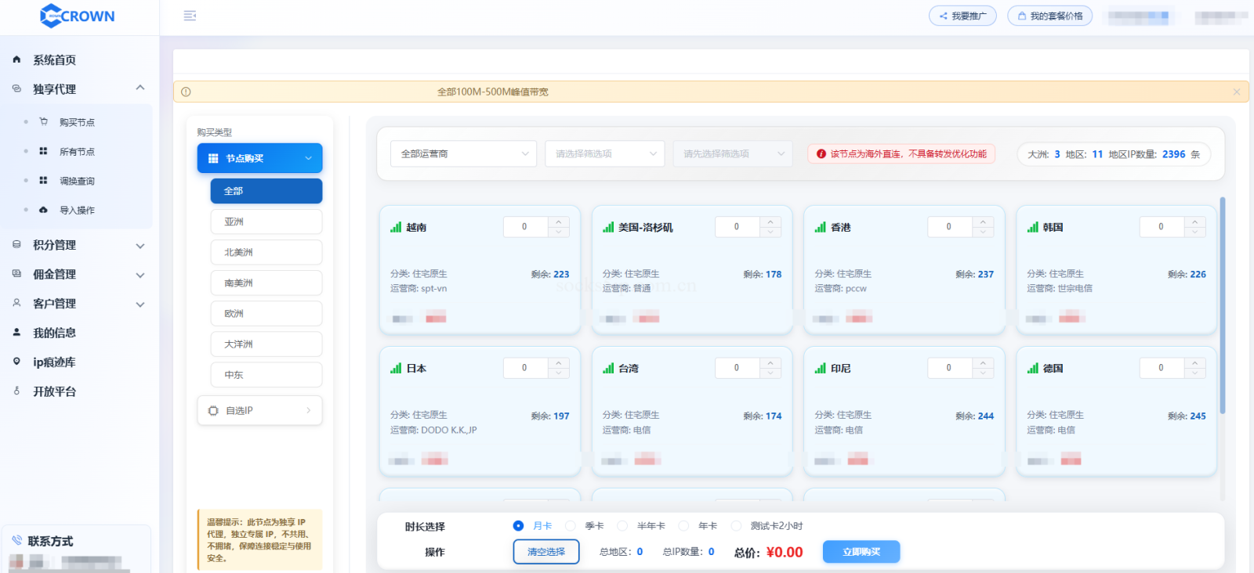Select the 全部 region tab
Screen dimensions: 1254x573
pyautogui.click(x=266, y=191)
